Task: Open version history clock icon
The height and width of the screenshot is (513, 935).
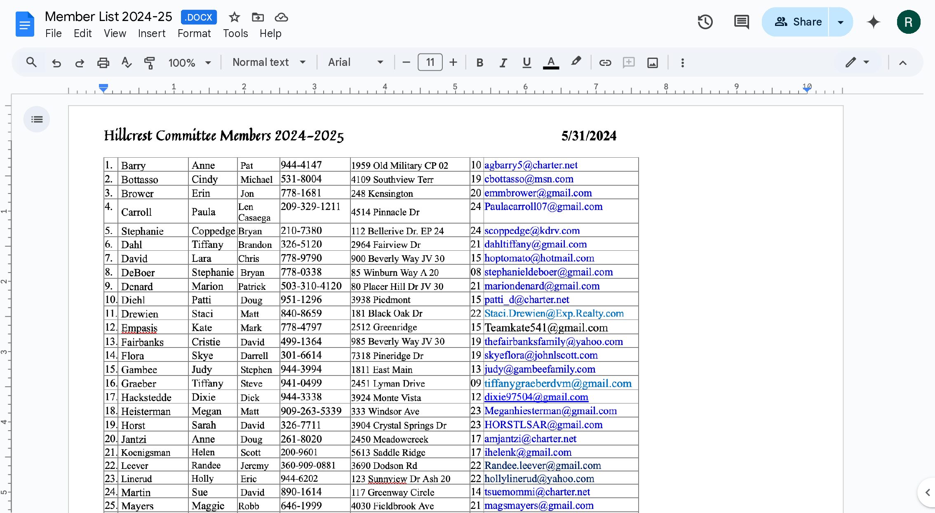Action: (705, 22)
